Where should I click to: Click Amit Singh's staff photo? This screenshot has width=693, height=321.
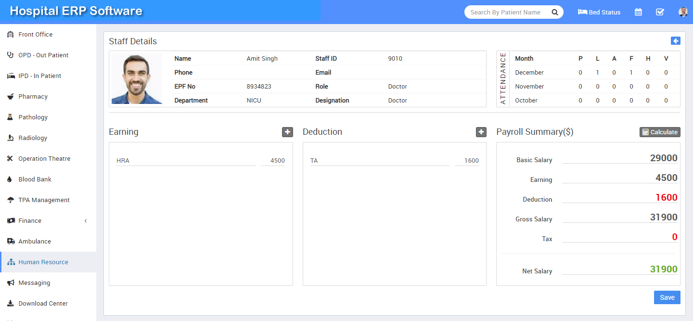pos(137,79)
